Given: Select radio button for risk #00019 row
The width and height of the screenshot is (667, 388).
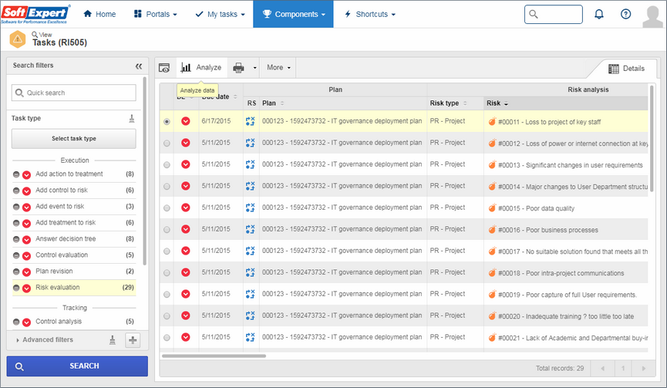Looking at the screenshot, I should click(167, 295).
